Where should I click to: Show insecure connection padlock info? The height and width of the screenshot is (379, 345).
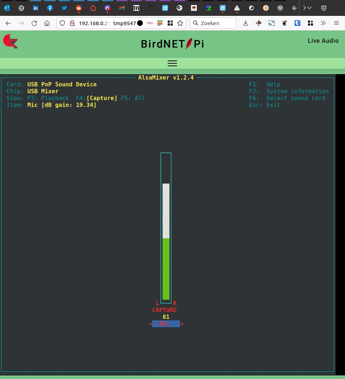pos(72,23)
